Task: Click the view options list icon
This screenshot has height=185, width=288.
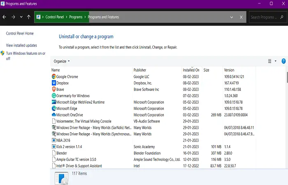Action: pos(269,61)
